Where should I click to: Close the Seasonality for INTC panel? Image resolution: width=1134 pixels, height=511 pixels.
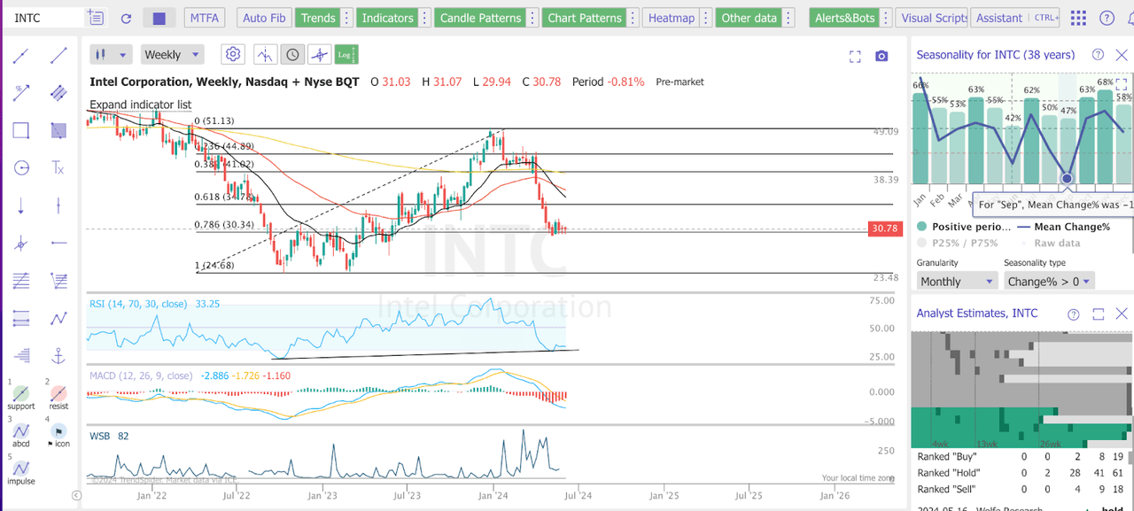(x=1122, y=55)
